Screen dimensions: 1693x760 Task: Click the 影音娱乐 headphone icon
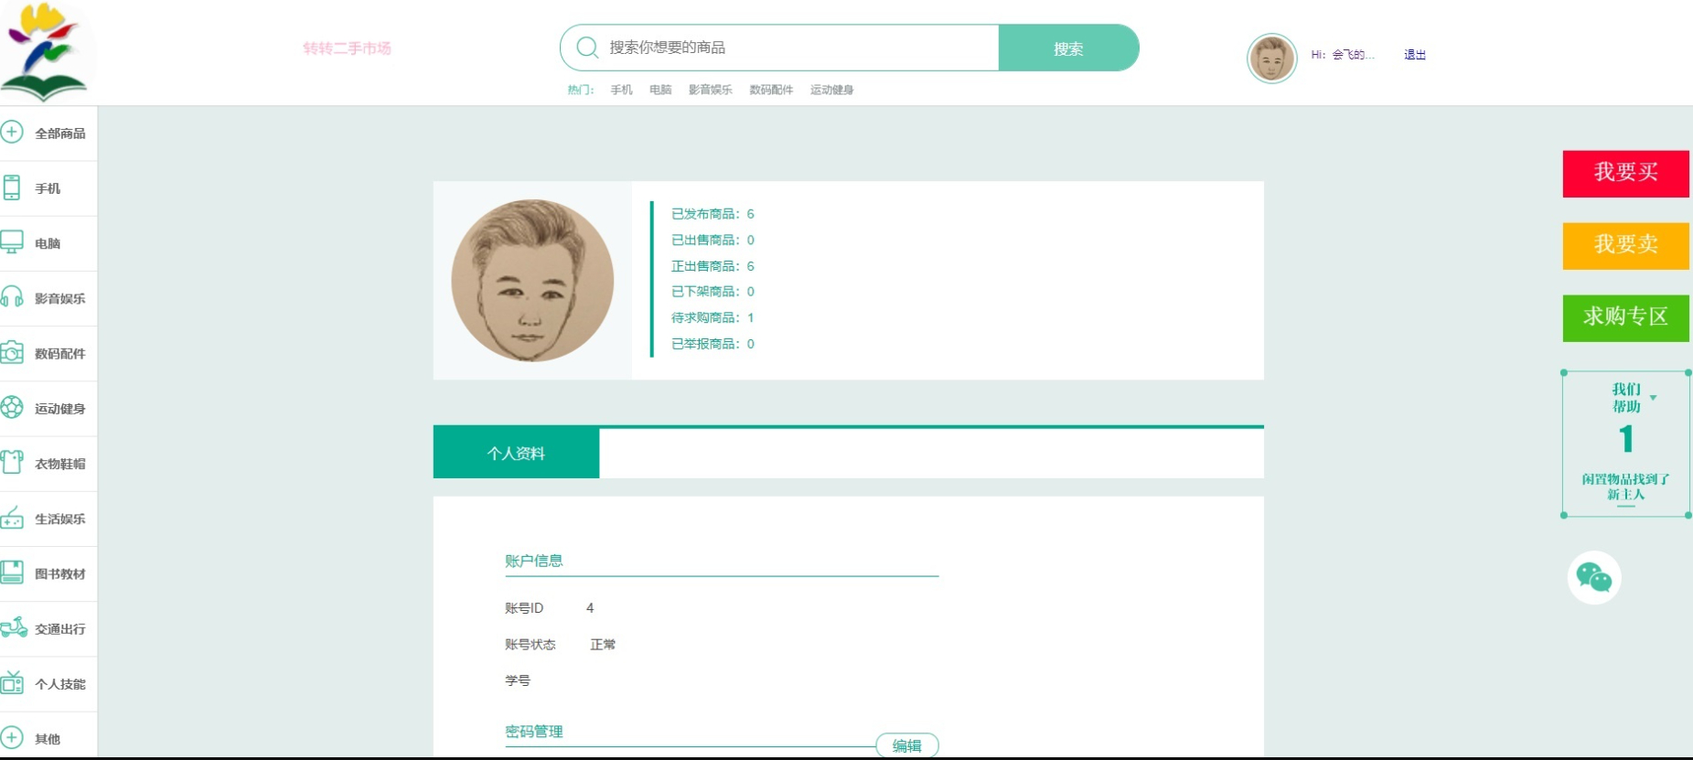(12, 297)
